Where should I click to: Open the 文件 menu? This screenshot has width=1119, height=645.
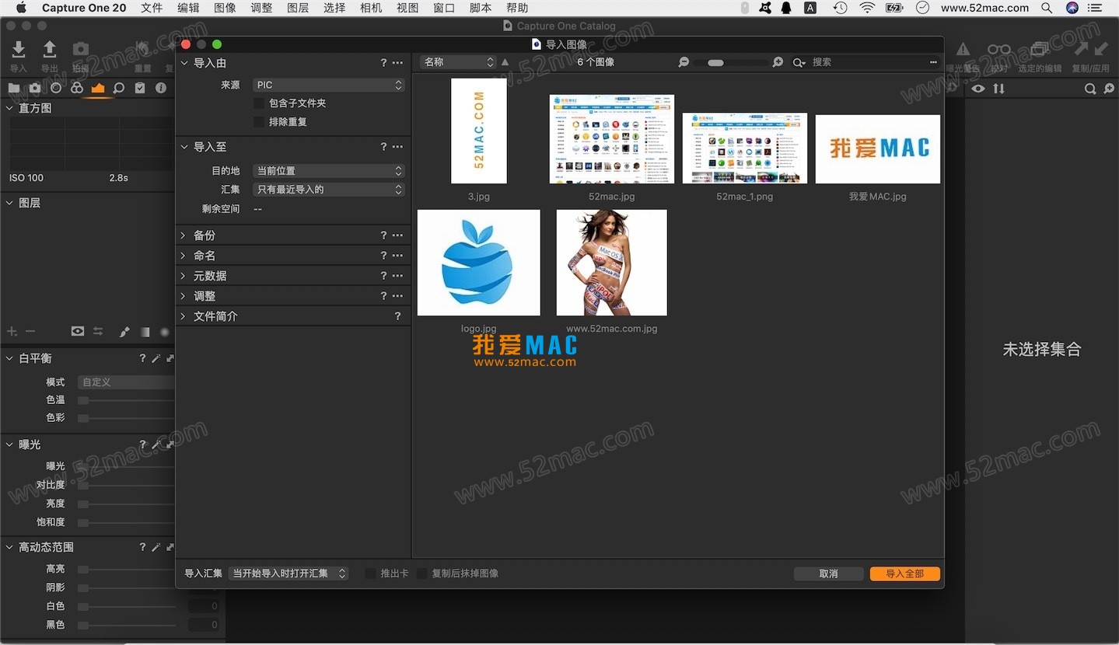(152, 8)
